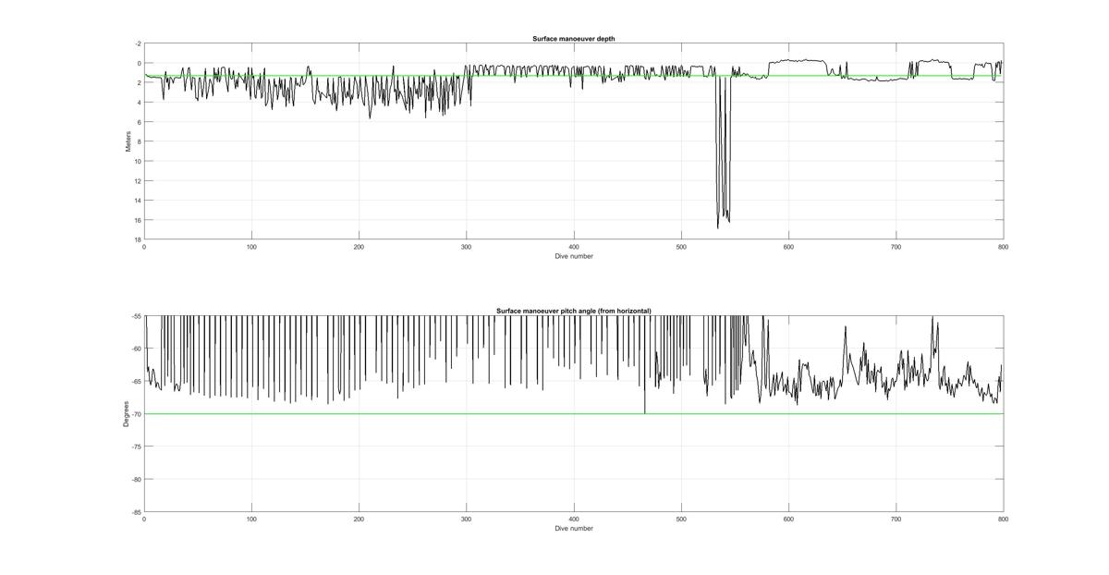Click "Dive number" label under the pitch angle plot

pyautogui.click(x=574, y=529)
